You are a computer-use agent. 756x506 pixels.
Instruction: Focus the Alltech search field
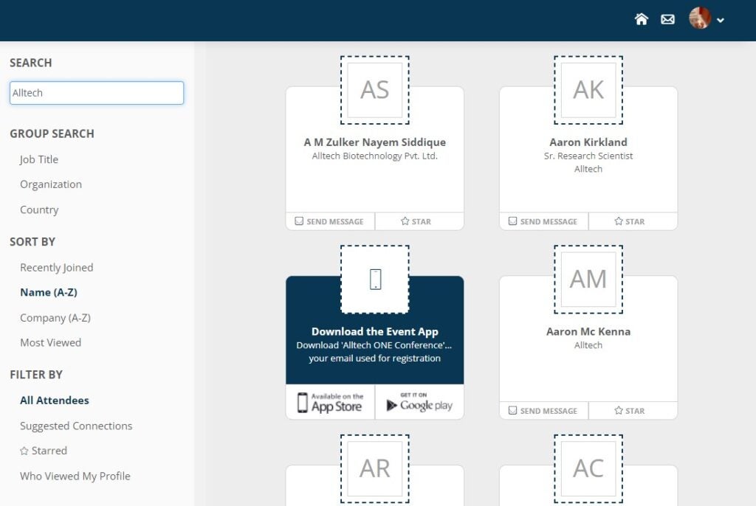pyautogui.click(x=97, y=92)
